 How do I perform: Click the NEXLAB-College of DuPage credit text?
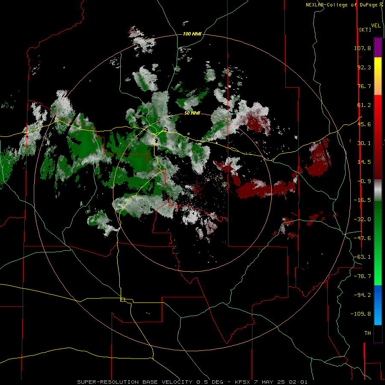pos(344,5)
